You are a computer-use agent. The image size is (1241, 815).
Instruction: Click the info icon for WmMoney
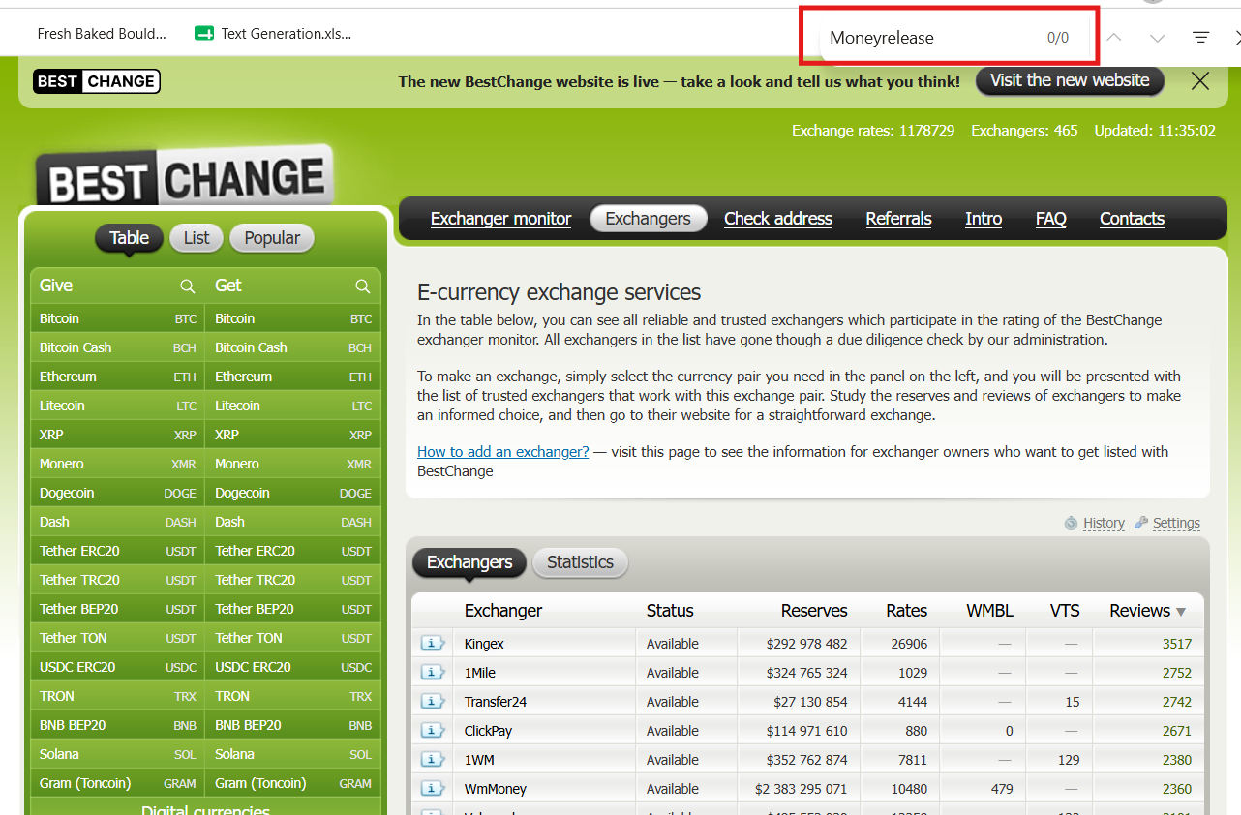[x=432, y=789]
